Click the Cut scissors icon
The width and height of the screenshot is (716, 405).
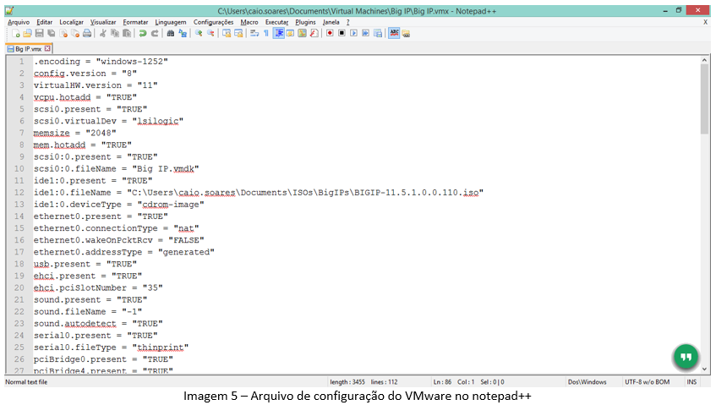[x=103, y=33]
